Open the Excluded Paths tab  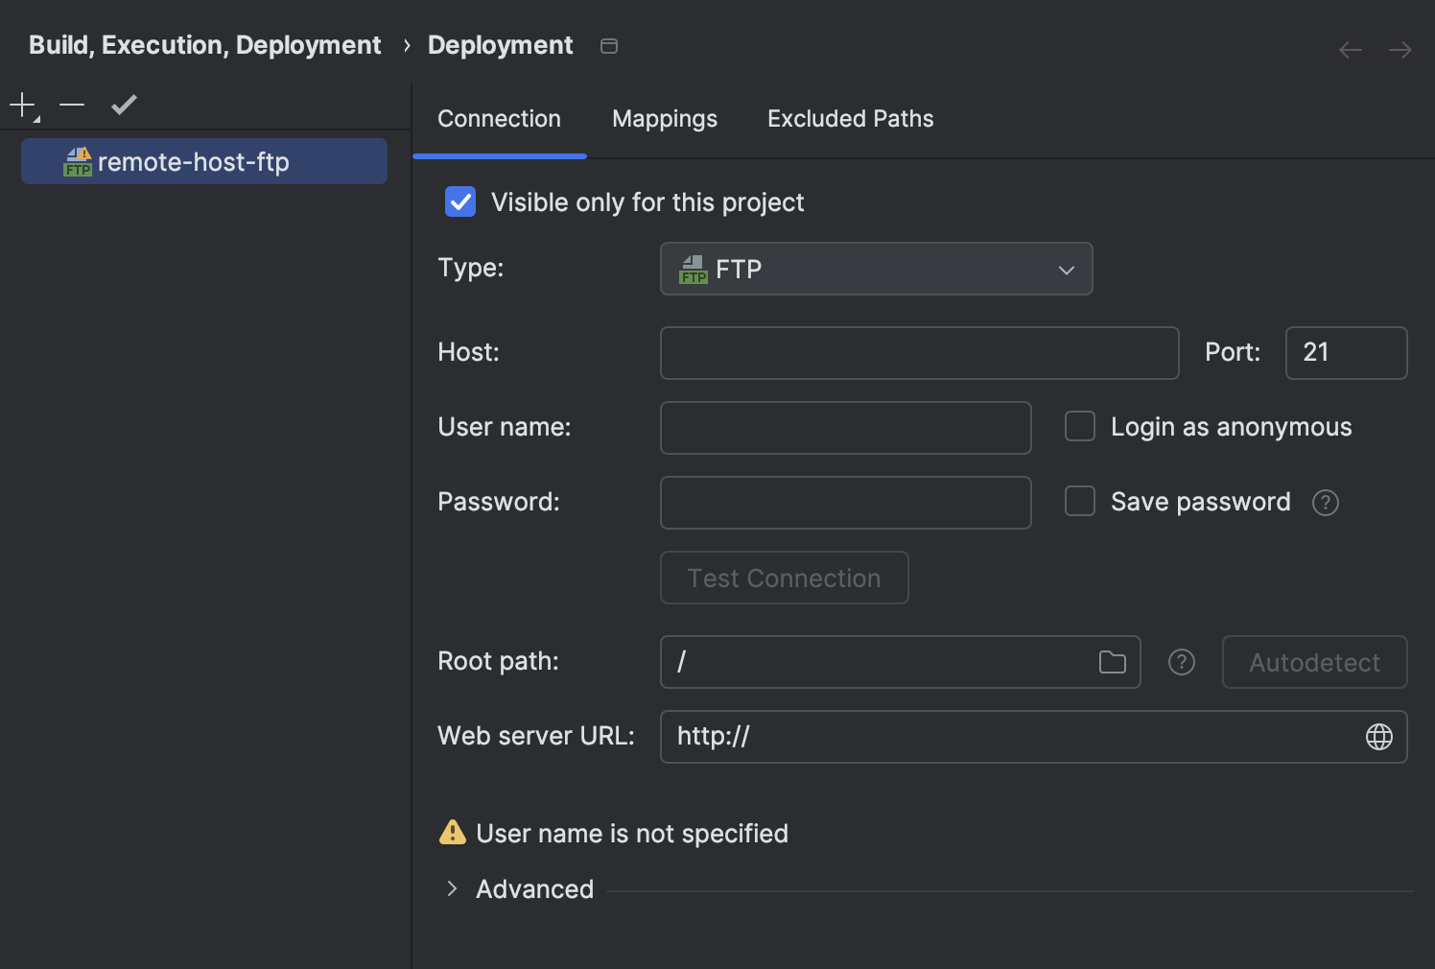pyautogui.click(x=849, y=118)
